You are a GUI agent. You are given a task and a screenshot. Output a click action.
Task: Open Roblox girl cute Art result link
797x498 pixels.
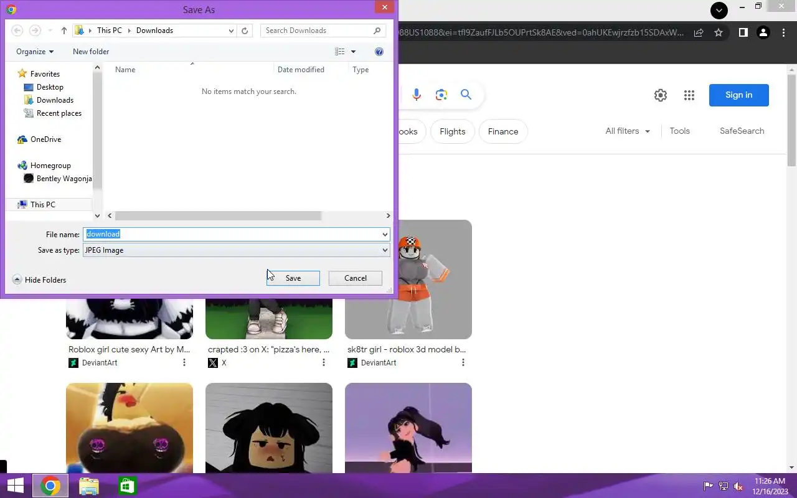(130, 350)
